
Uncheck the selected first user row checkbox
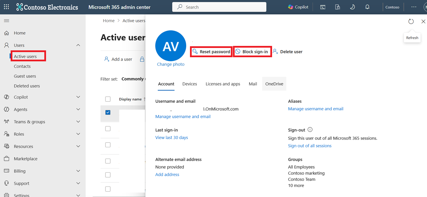click(x=108, y=112)
